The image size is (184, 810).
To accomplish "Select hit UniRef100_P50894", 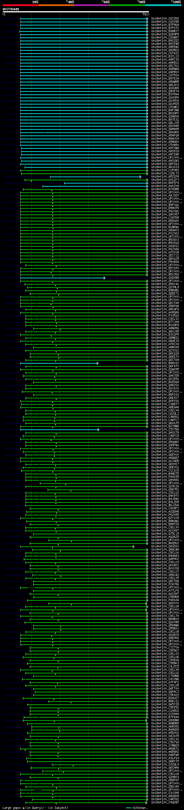I will pyautogui.click(x=165, y=261).
